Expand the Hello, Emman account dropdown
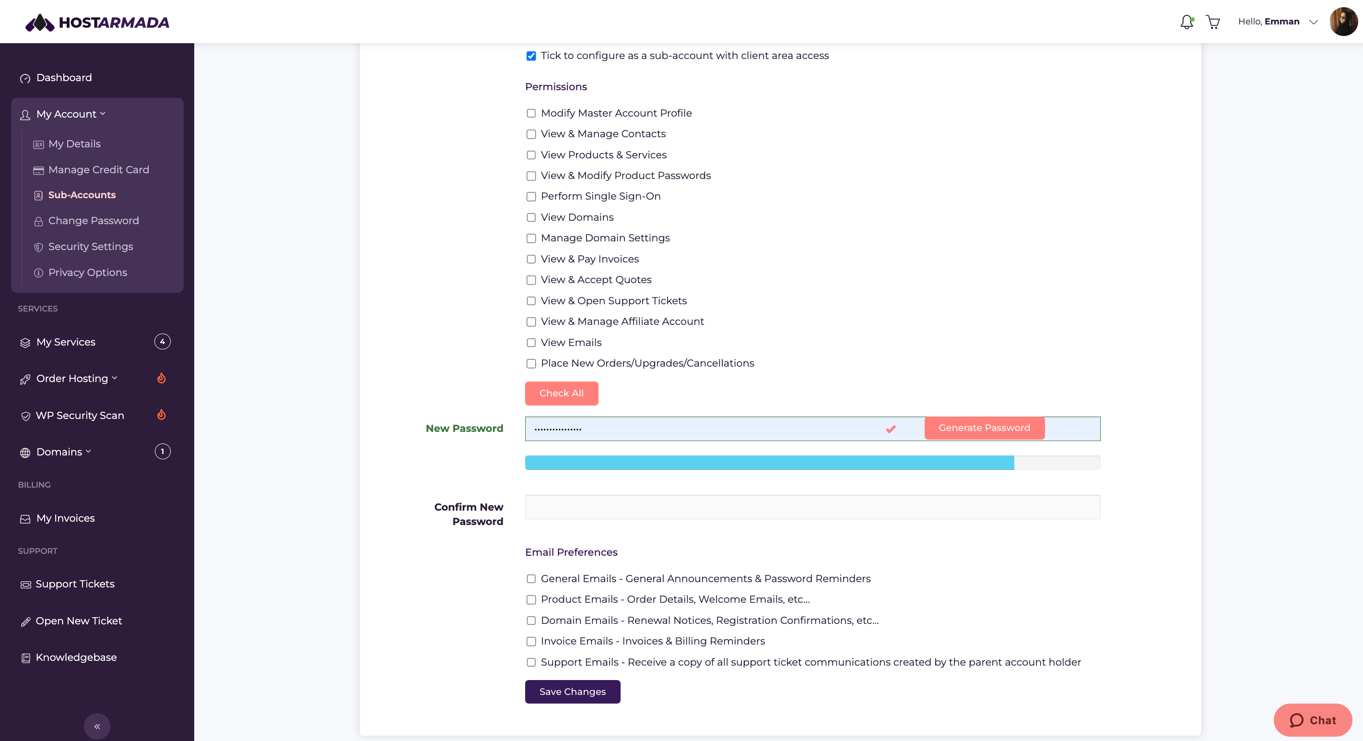This screenshot has height=741, width=1363. tap(1278, 22)
